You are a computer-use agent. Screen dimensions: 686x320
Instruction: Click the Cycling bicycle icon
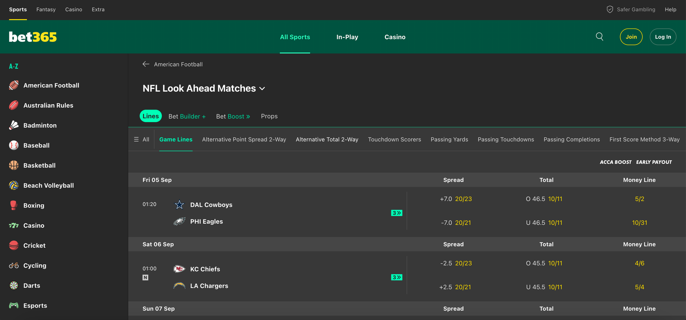[14, 265]
